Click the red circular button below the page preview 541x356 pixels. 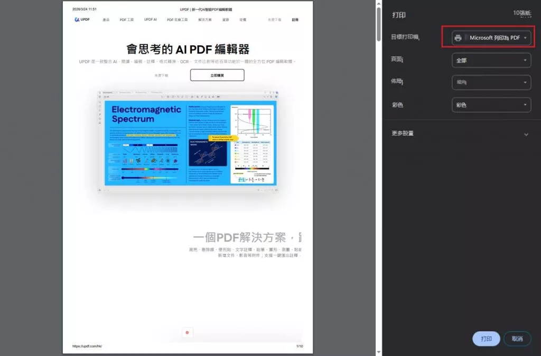coord(187,332)
